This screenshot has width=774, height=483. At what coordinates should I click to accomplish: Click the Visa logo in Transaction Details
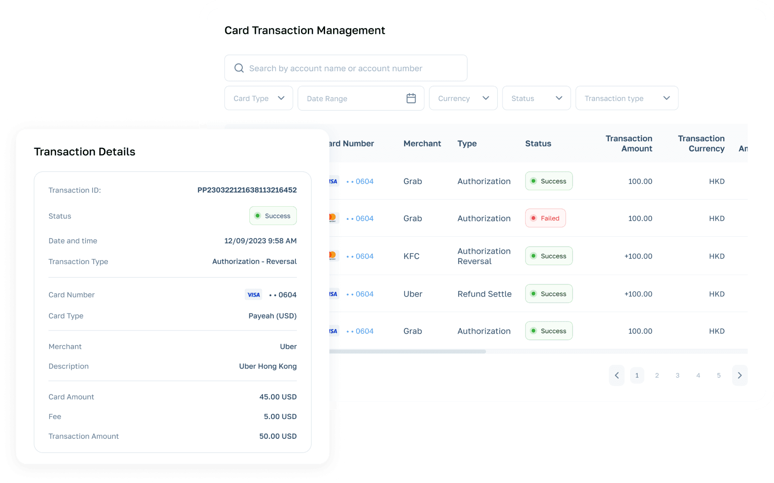pos(254,295)
